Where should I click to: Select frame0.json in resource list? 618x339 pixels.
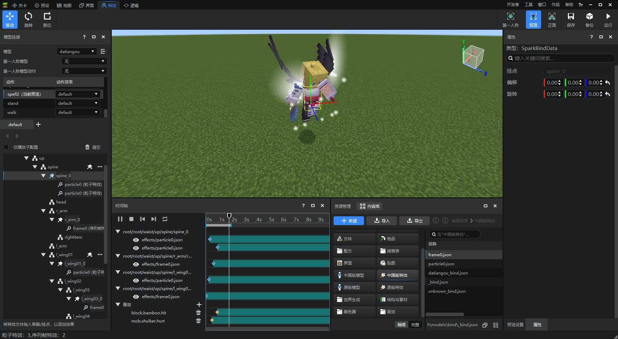(464, 255)
